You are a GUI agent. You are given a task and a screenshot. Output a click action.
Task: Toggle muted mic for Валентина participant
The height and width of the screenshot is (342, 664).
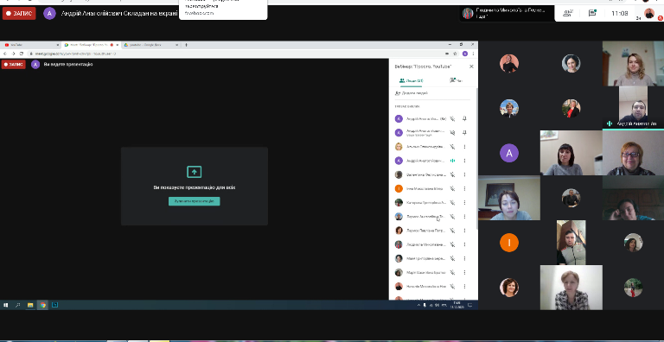[x=452, y=174]
